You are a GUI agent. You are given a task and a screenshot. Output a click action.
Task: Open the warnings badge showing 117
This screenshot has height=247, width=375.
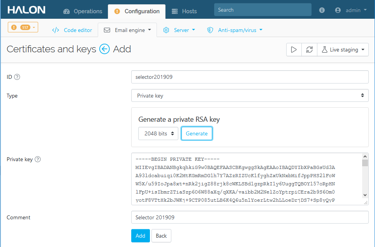[x=23, y=27]
